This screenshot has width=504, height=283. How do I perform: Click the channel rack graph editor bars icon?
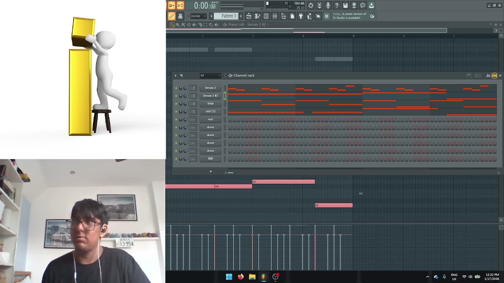click(488, 75)
